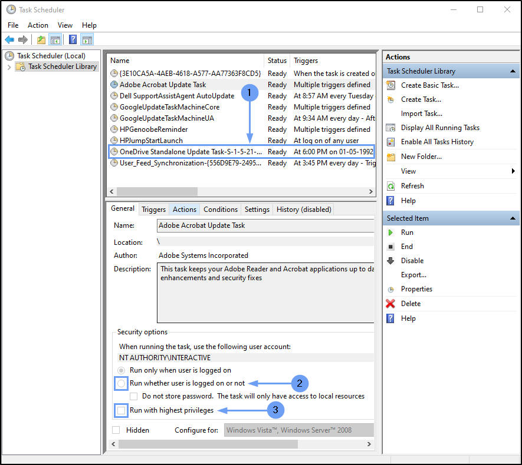This screenshot has height=465, width=522.
Task: Click Import Task... action
Action: click(422, 114)
